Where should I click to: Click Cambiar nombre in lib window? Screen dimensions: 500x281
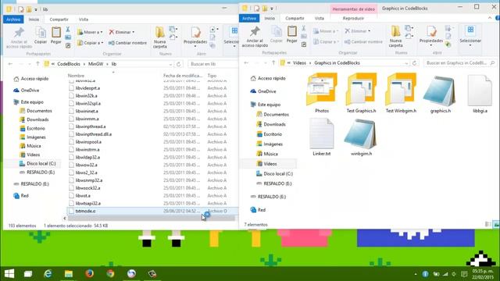[127, 43]
